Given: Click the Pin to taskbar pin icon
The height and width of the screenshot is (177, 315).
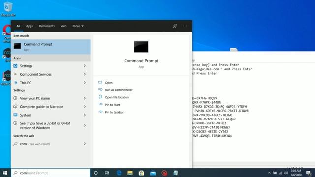Looking at the screenshot, I should [x=100, y=112].
